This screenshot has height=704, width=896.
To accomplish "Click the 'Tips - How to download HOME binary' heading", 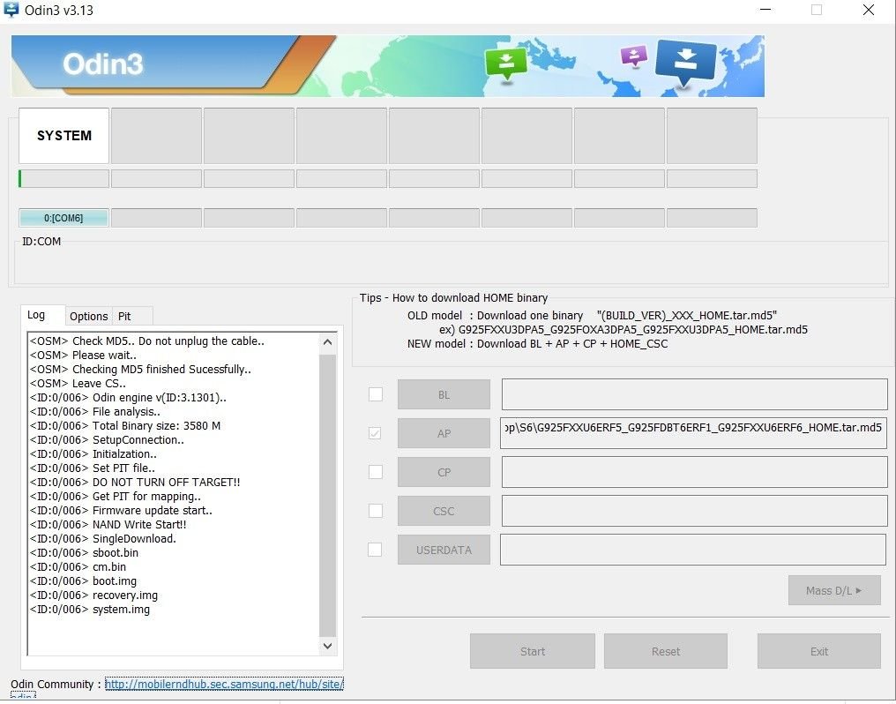I will point(453,297).
